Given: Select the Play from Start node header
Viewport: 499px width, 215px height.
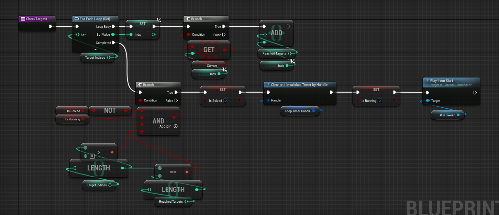Looking at the screenshot, I should click(x=451, y=83).
